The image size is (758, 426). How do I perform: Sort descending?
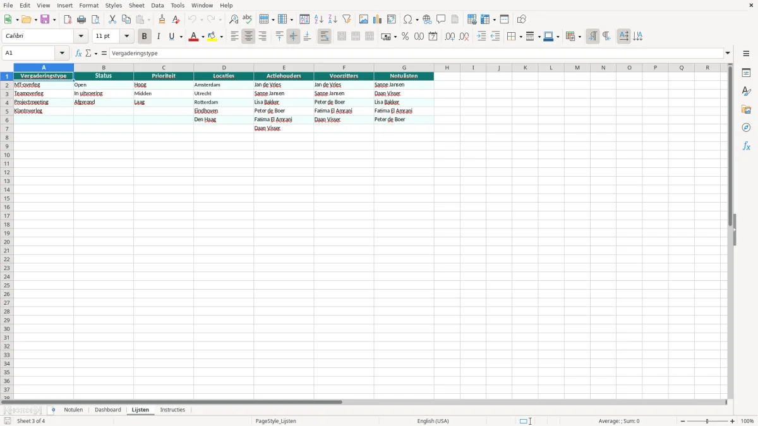point(333,20)
